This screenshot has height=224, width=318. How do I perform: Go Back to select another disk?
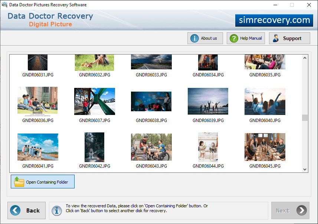coord(27,210)
